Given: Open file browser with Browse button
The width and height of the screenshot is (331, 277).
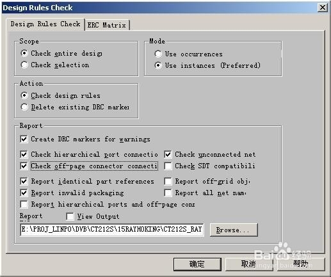Looking at the screenshot, I should [234, 230].
